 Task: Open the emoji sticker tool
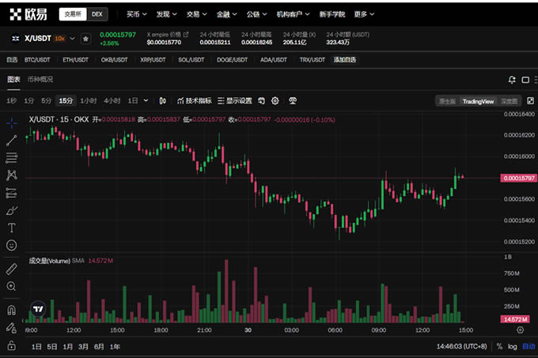click(x=12, y=245)
